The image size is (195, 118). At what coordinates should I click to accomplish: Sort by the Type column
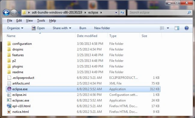pos(113,36)
